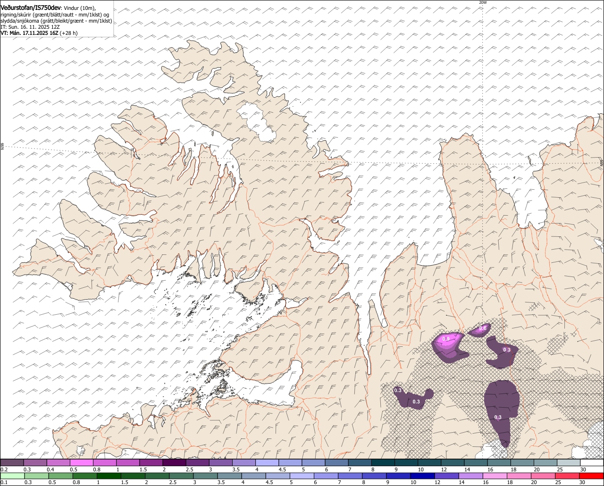
Task: Click the lower scale green swatch between 0.5 and 0.8
Action: click(x=61, y=476)
